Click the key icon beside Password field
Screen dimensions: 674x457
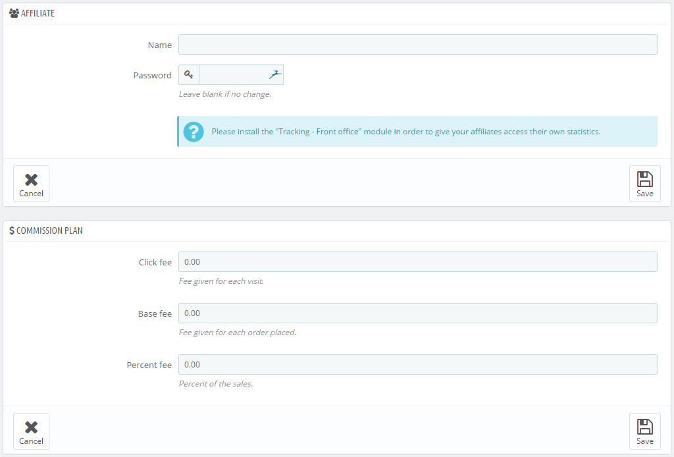coord(189,75)
